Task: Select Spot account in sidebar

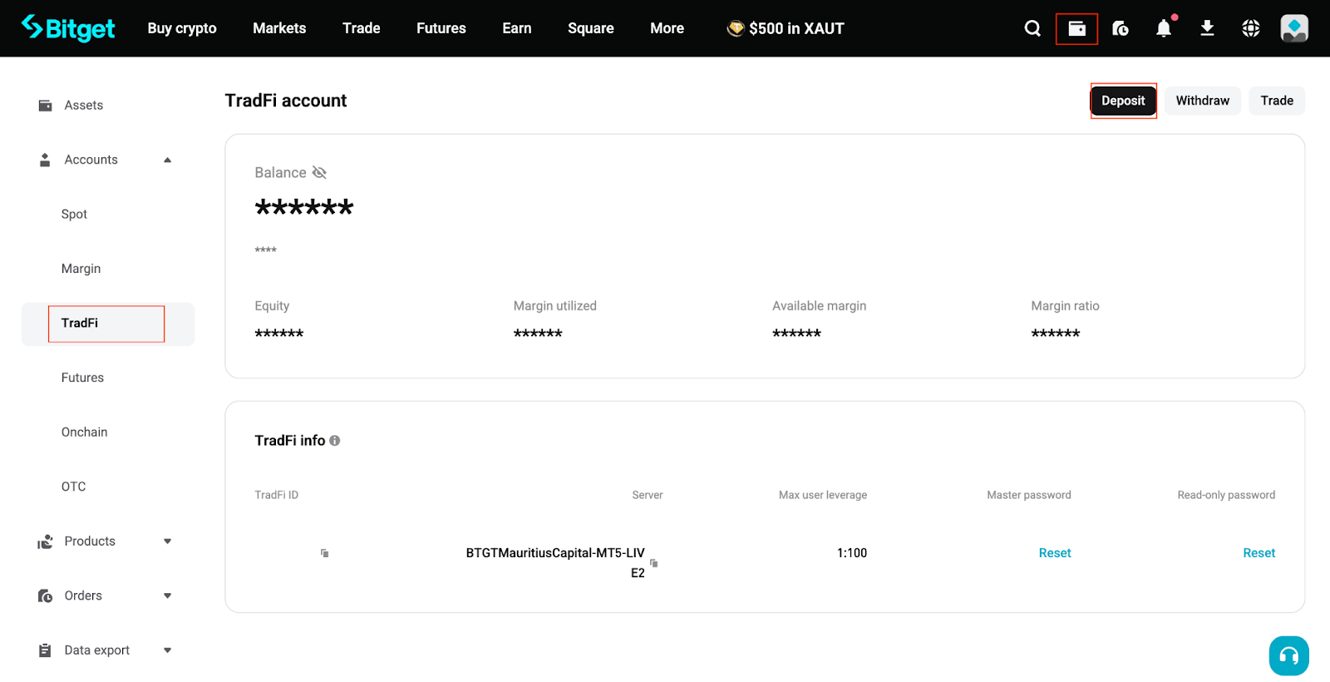Action: pyautogui.click(x=74, y=215)
